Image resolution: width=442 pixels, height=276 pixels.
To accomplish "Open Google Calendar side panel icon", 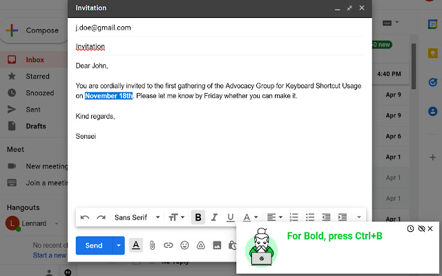I will coord(433,24).
